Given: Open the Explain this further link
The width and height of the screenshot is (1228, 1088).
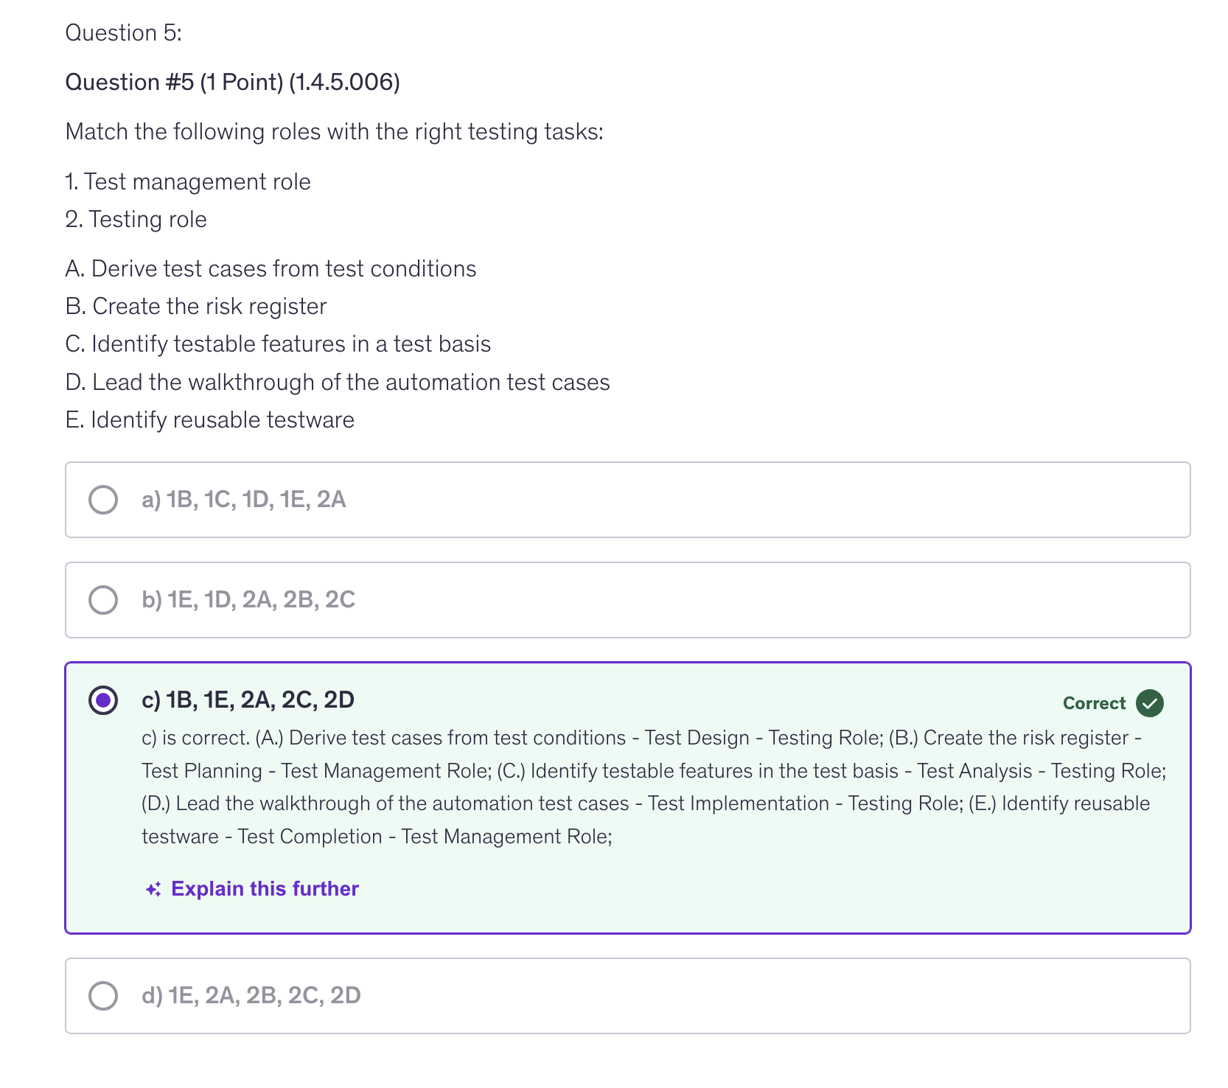Looking at the screenshot, I should (x=265, y=889).
